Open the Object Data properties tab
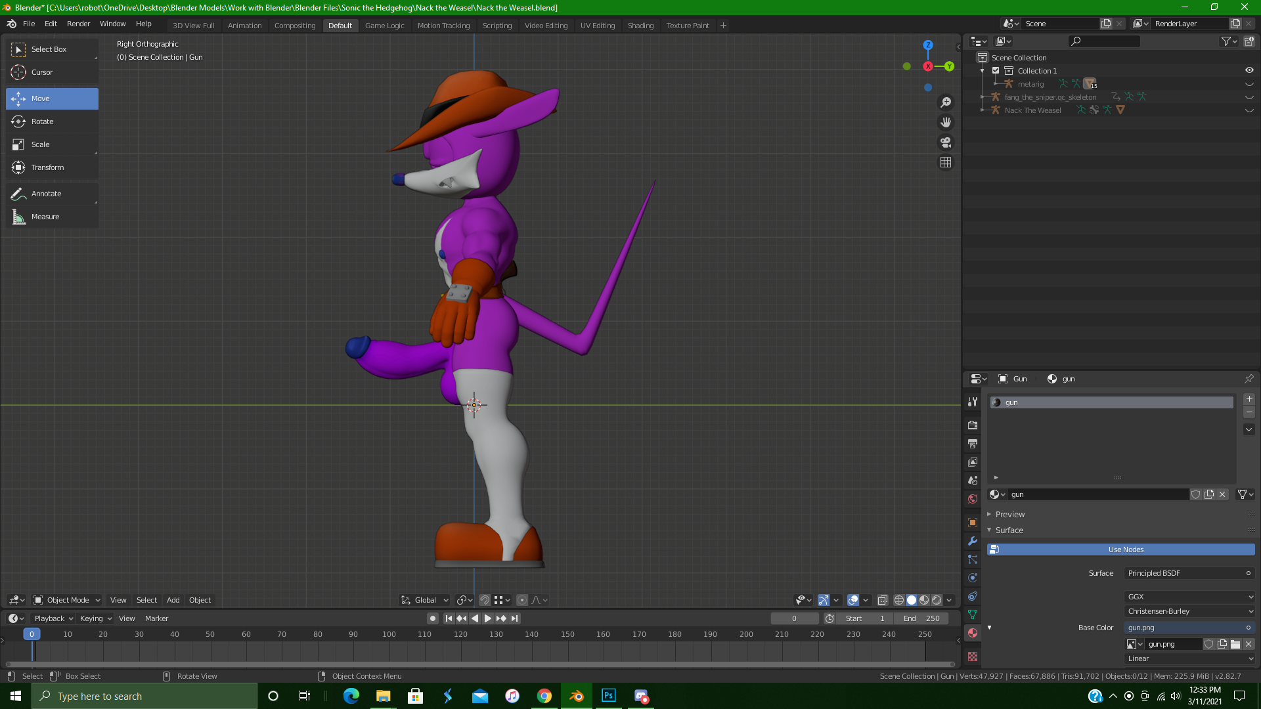The image size is (1261, 709). pos(973,614)
